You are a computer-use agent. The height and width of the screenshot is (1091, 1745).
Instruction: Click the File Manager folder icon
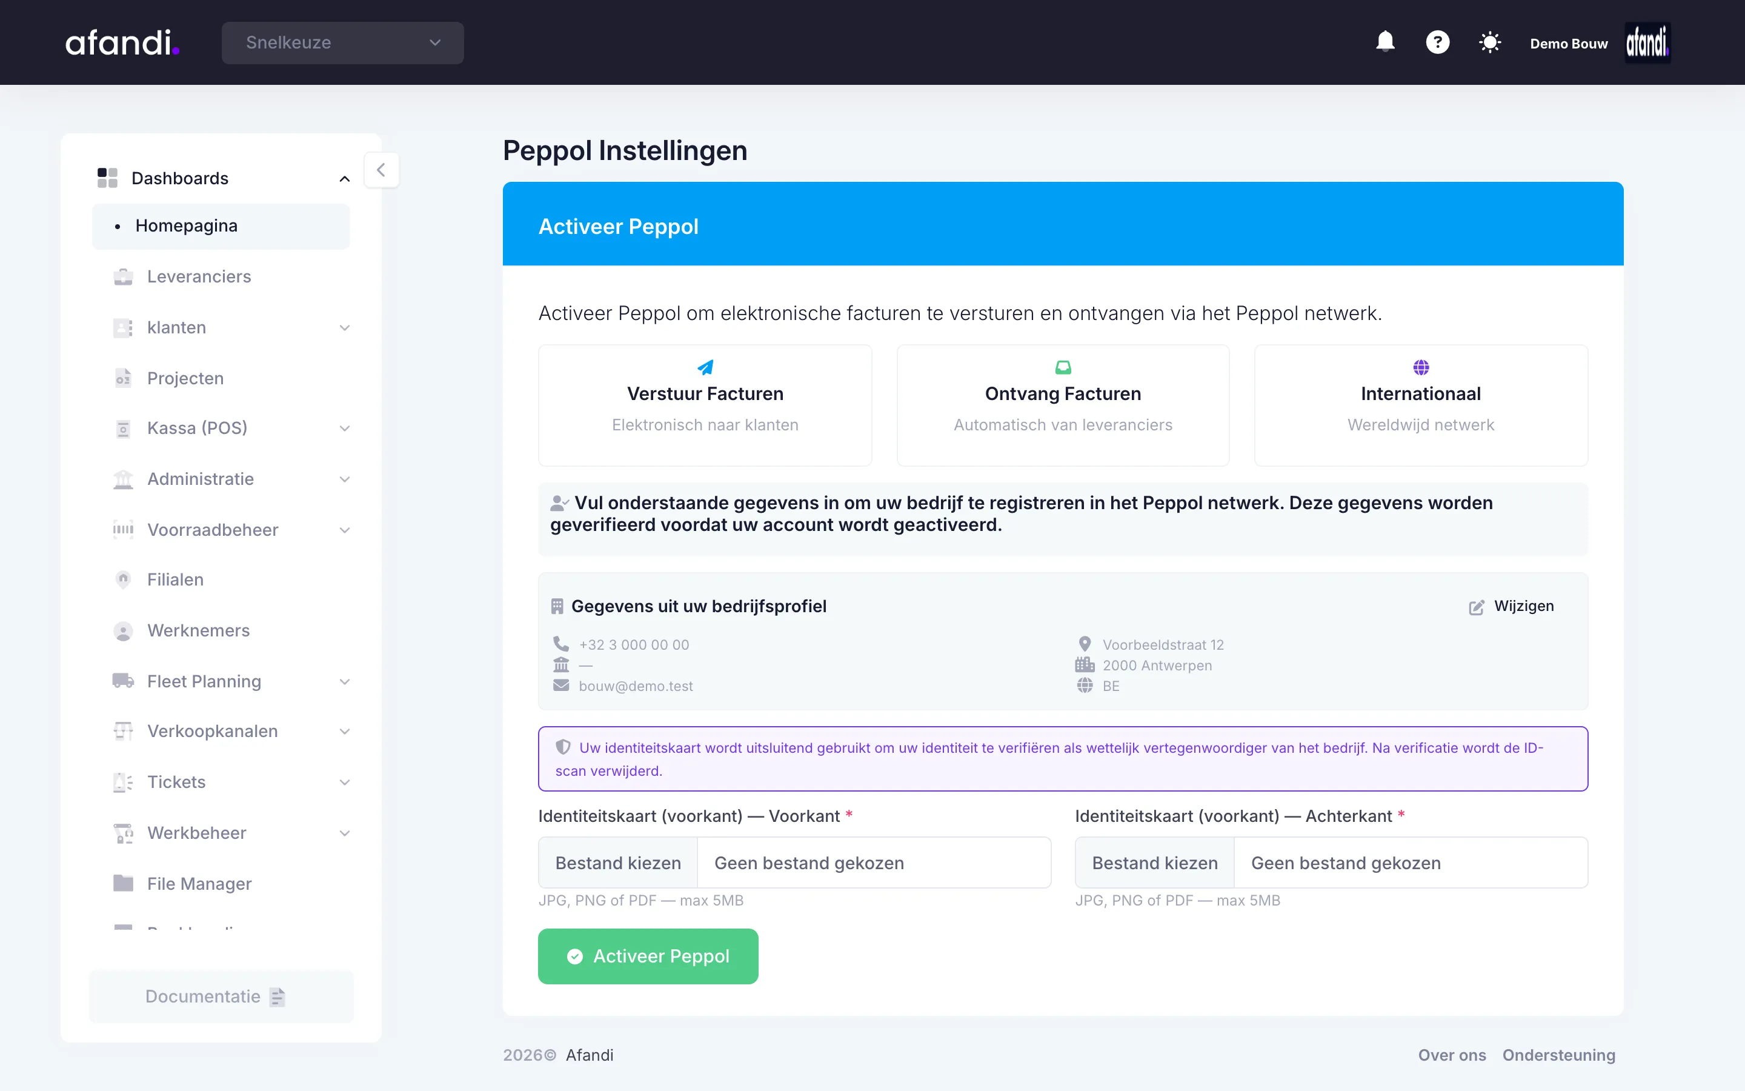click(124, 883)
